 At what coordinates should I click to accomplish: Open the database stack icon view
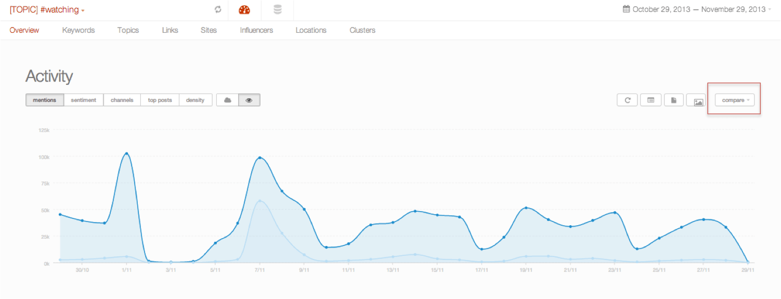click(x=278, y=9)
